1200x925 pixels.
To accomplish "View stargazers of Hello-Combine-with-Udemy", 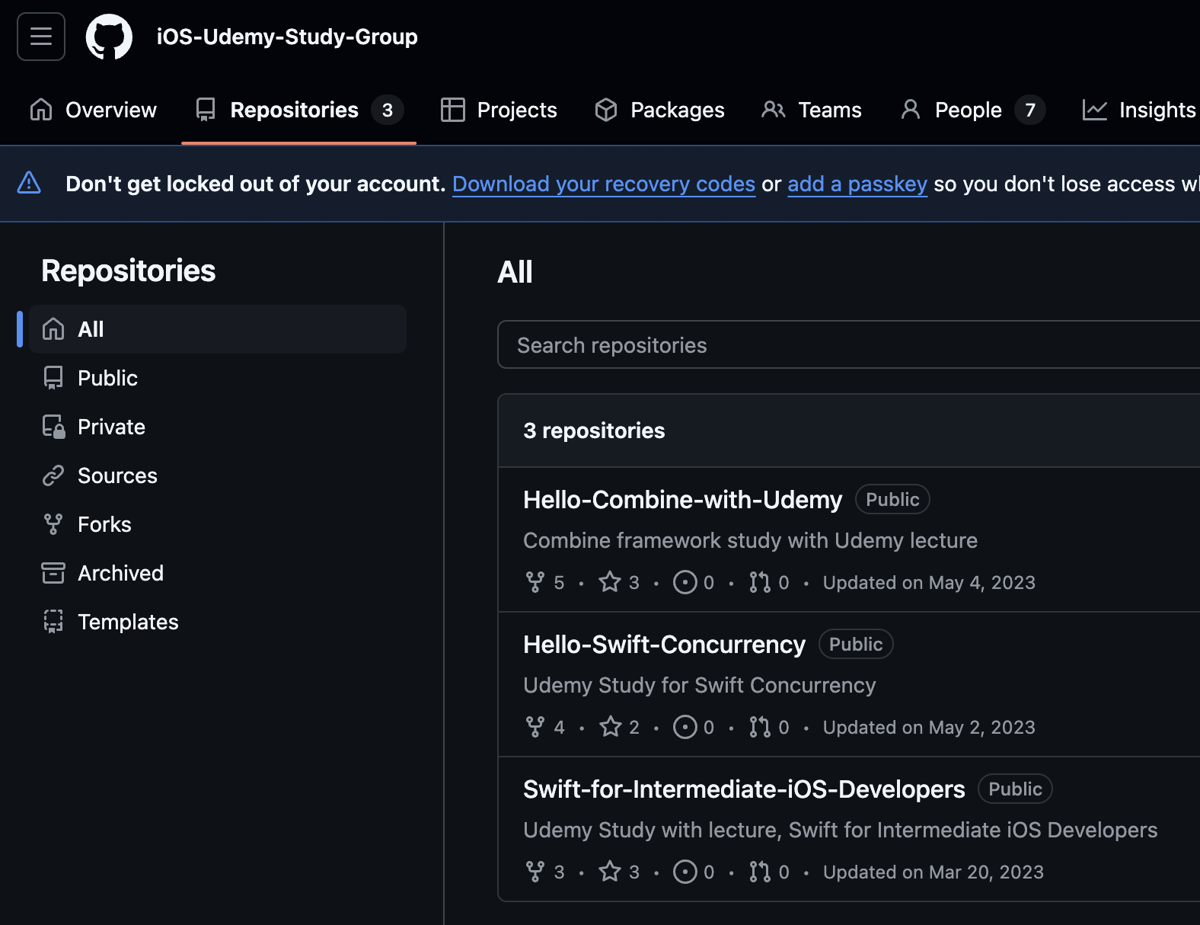I will point(619,582).
